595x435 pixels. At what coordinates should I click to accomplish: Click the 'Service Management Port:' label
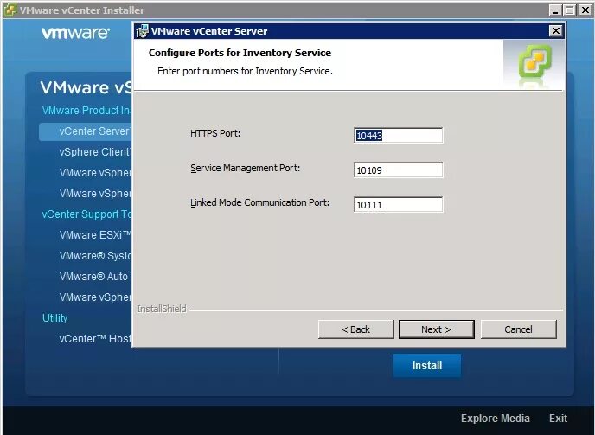(245, 168)
